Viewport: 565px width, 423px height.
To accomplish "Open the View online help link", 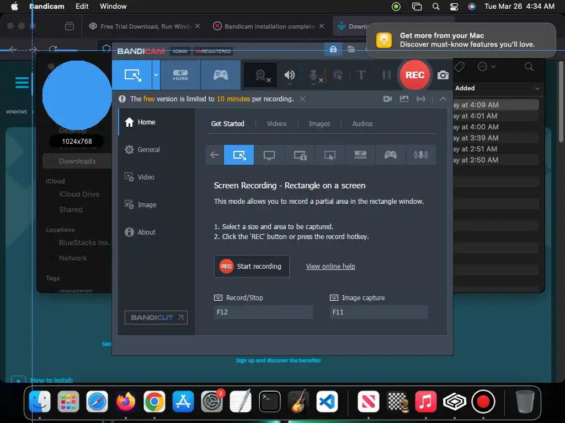I will (331, 267).
